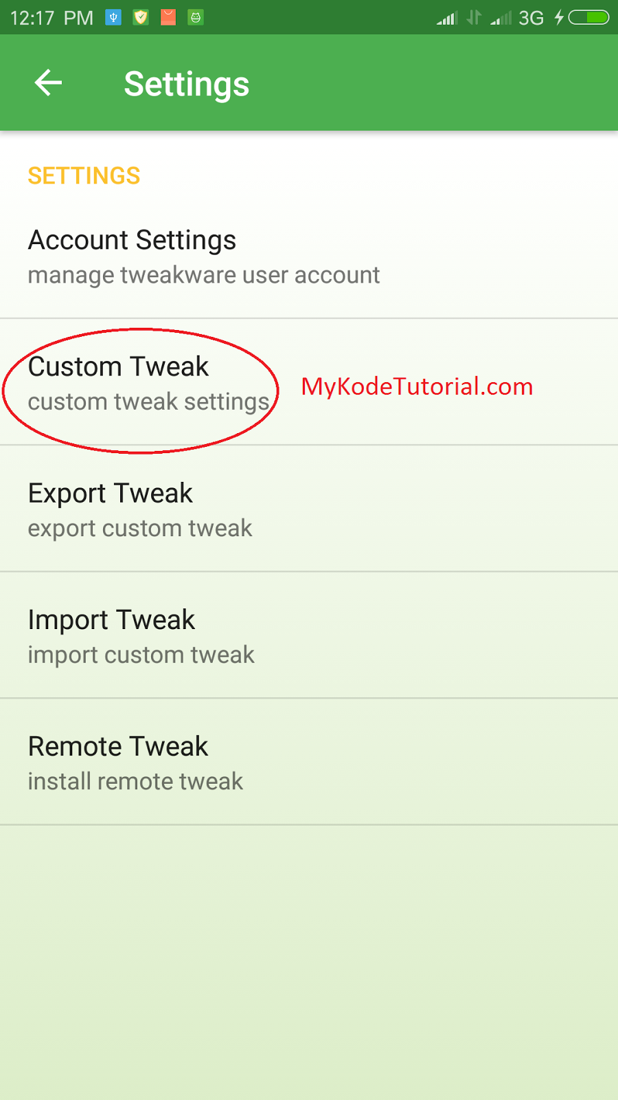Tap the green Android face notification icon

click(x=196, y=17)
